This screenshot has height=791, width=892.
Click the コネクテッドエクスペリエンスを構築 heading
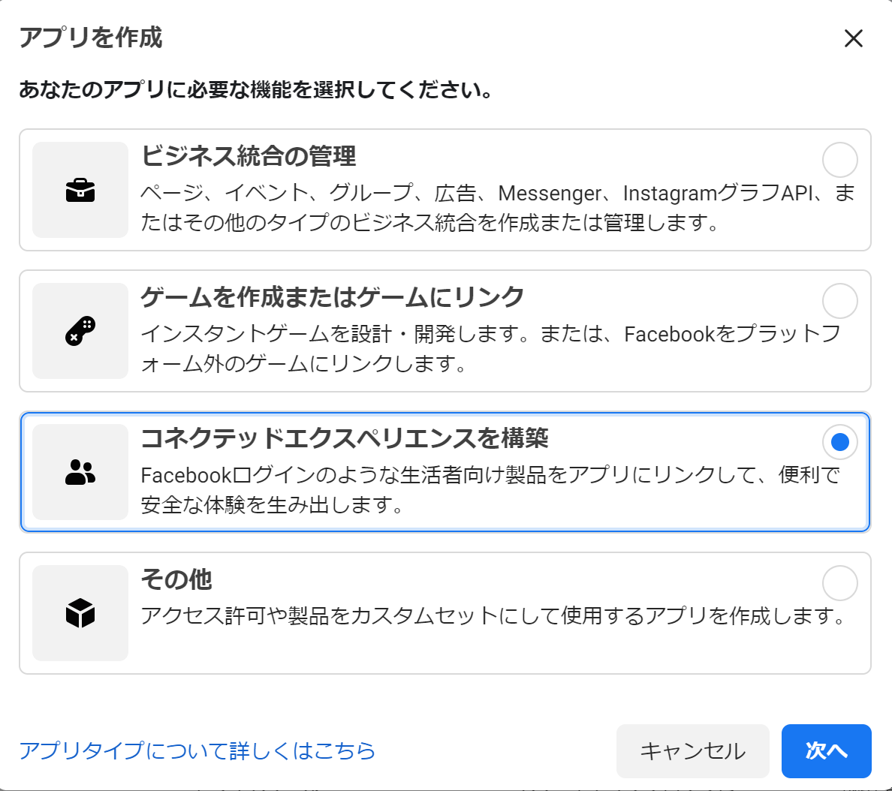click(345, 438)
